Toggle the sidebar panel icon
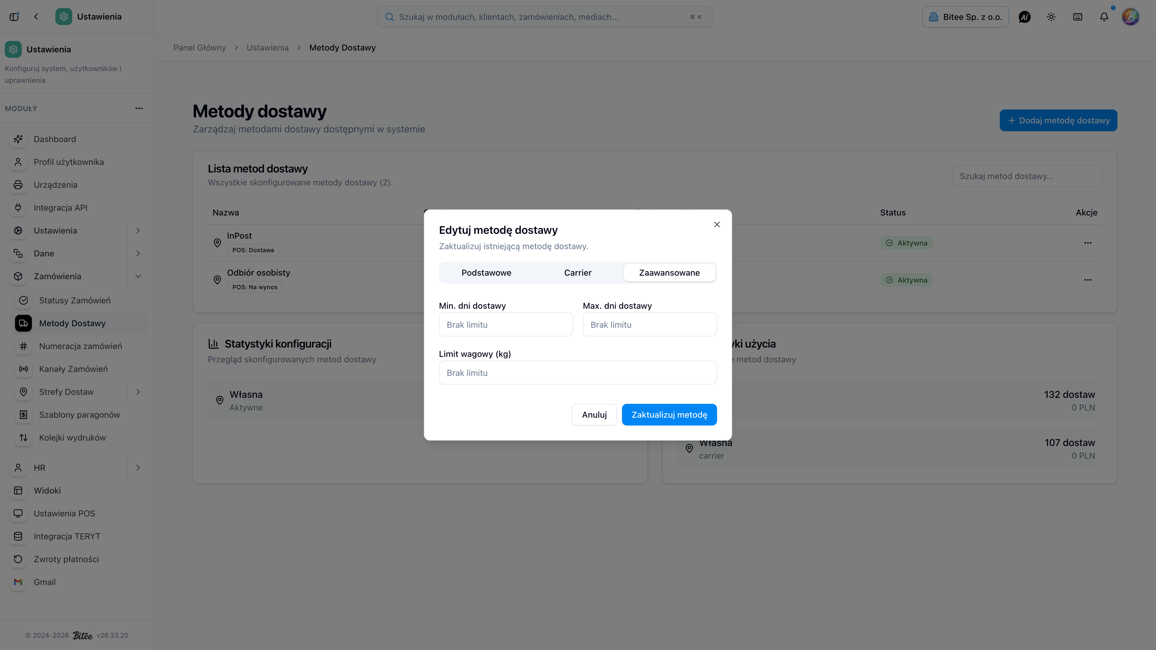The image size is (1156, 650). [14, 17]
